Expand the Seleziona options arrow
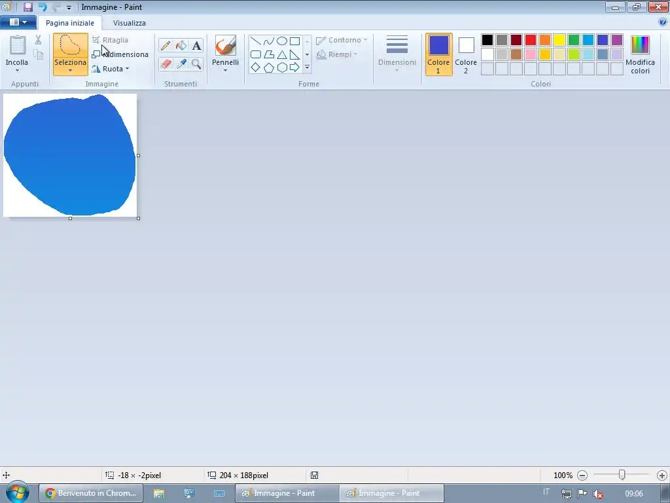Screen dimensions: 670x503 pyautogui.click(x=71, y=71)
